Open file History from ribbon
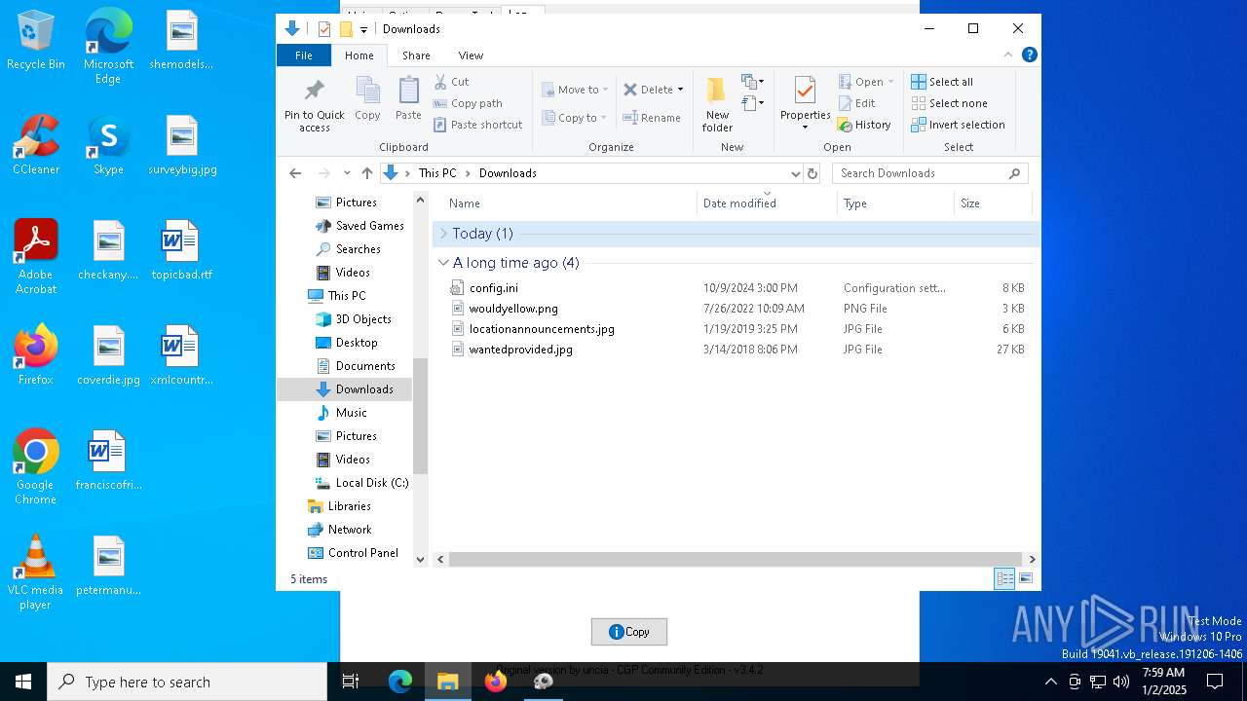 point(864,125)
